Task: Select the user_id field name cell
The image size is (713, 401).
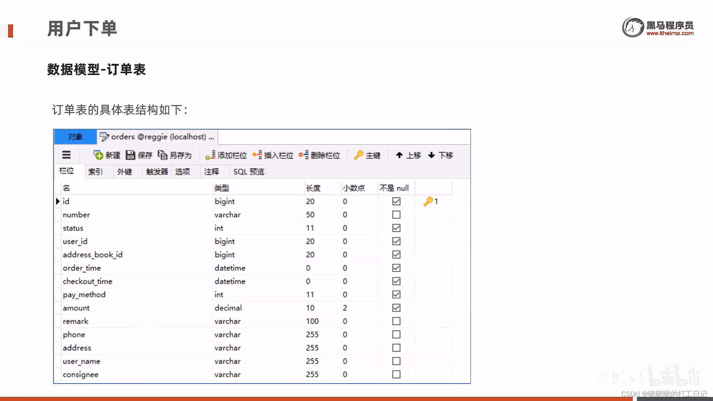Action: [137, 241]
